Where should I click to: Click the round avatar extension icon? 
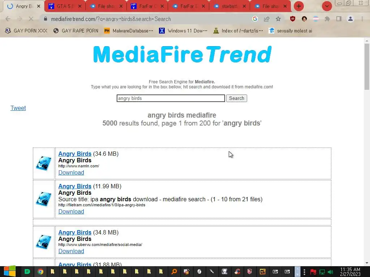(304, 19)
